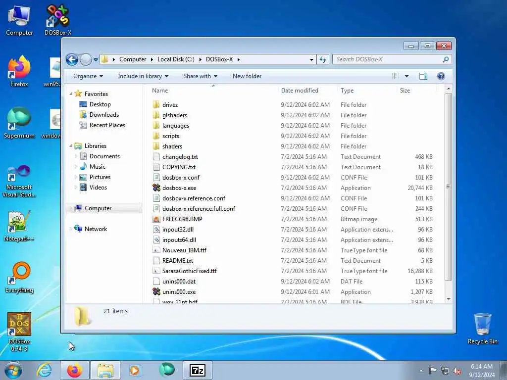Select dosbox-x.reference.conf file
This screenshot has height=380, width=507.
coord(194,198)
